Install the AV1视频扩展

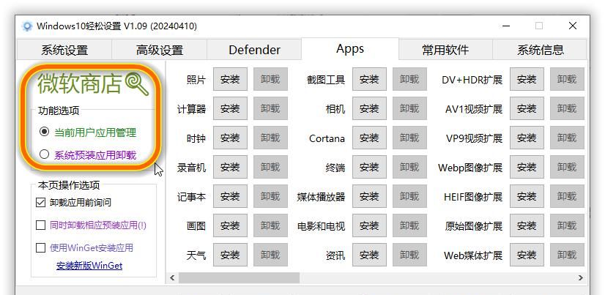(527, 109)
